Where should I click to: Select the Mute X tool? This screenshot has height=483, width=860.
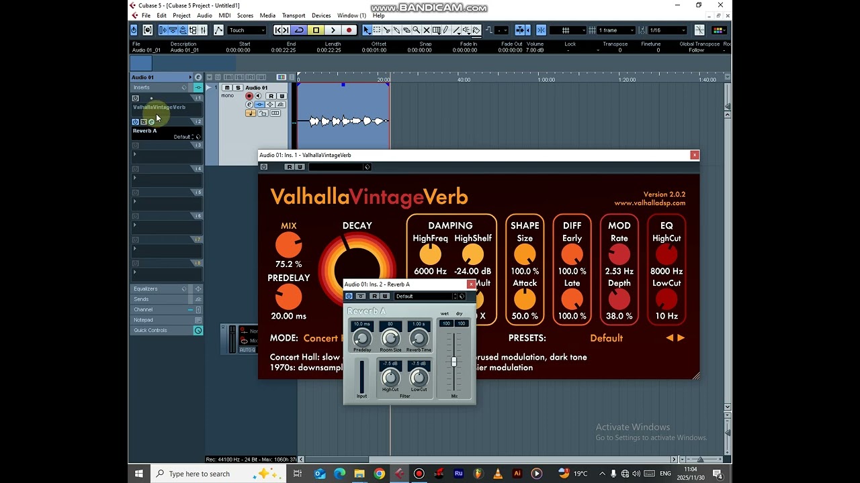point(427,30)
